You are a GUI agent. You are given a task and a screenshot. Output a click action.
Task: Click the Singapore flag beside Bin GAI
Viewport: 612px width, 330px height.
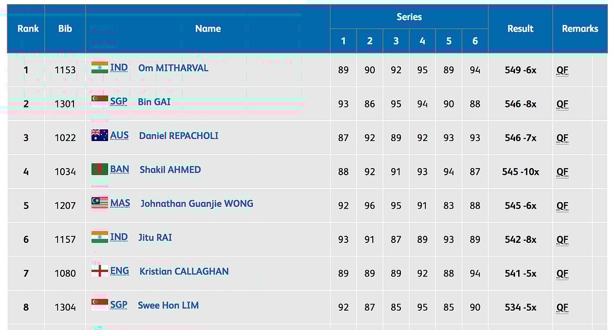point(99,101)
